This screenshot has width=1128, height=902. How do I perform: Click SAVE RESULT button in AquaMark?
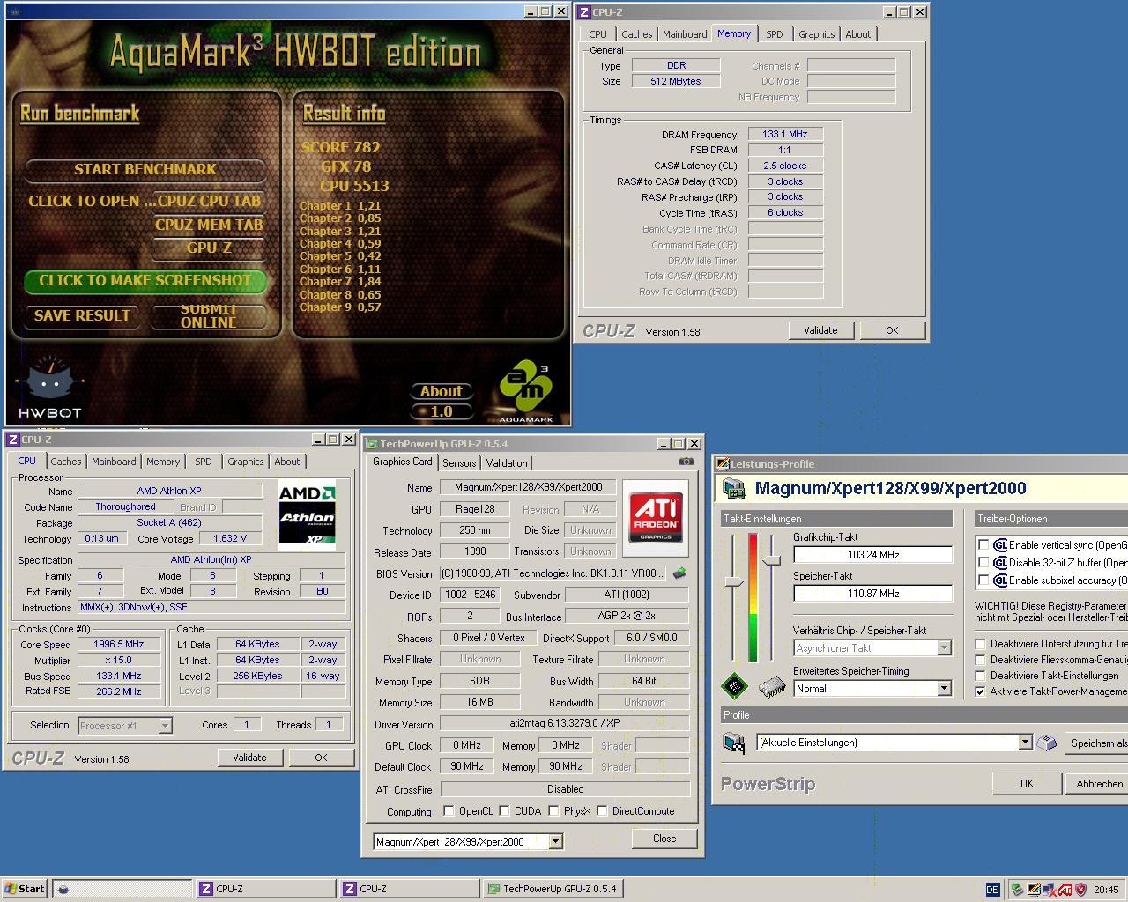(x=82, y=315)
